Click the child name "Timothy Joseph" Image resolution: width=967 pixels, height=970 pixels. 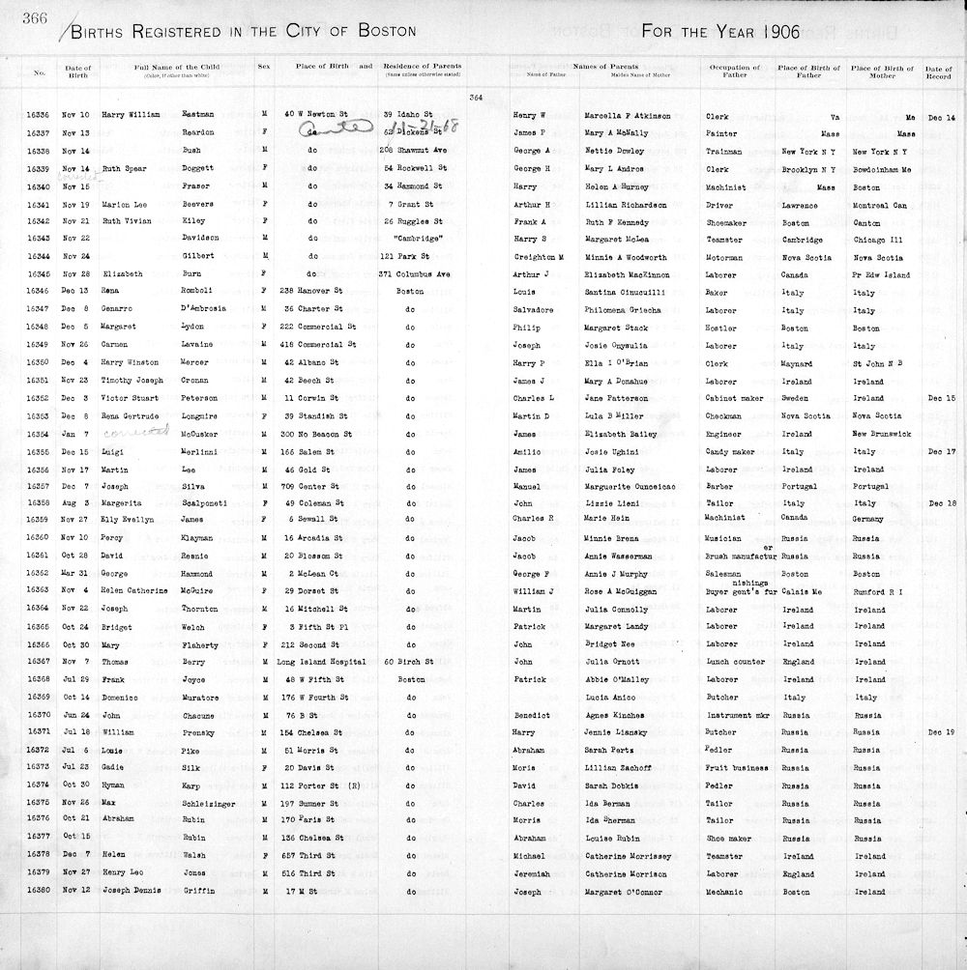pos(132,381)
